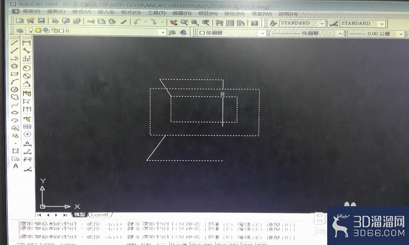Viewport: 409px width, 245px height.
Task: Open the 說明(H) menu
Action: pyautogui.click(x=288, y=14)
